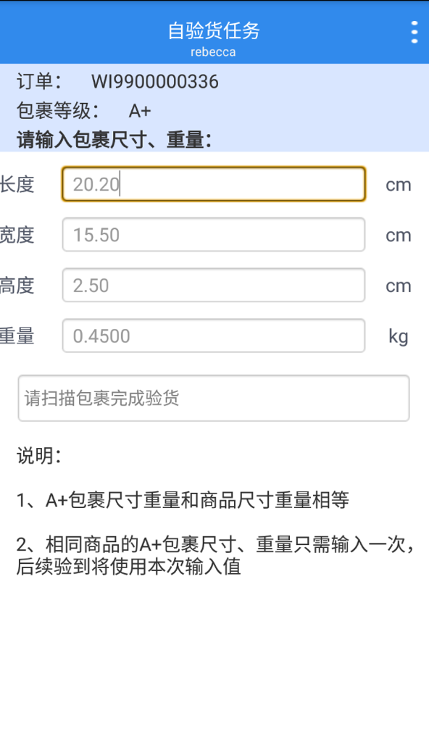Click note 1 about A+包裹尺寸重量
This screenshot has width=429, height=745.
pyautogui.click(x=183, y=500)
